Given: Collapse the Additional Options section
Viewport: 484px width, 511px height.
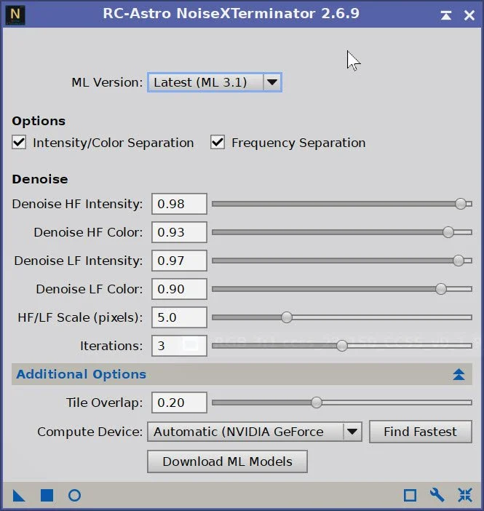Looking at the screenshot, I should [459, 374].
